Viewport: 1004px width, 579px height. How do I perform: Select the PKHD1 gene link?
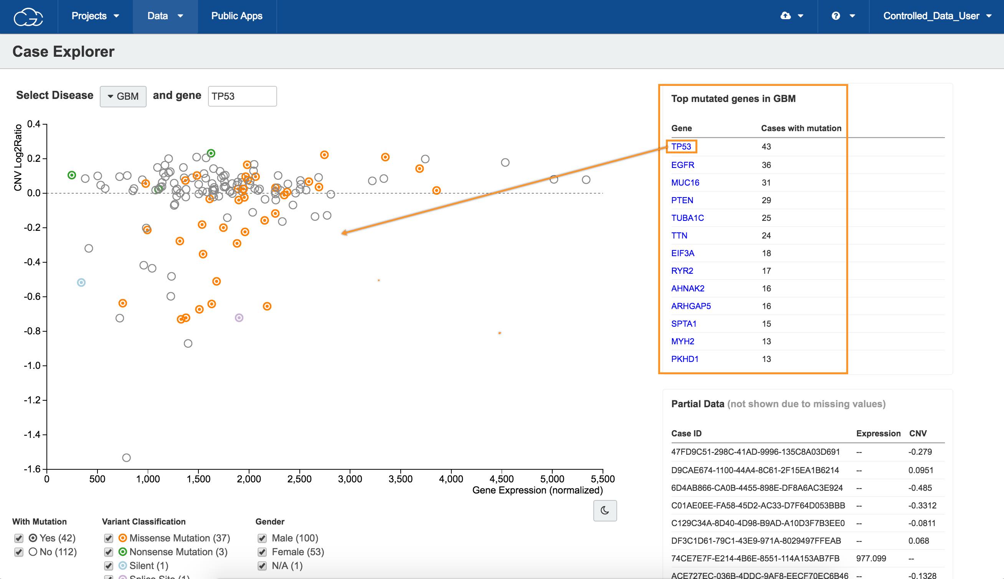(x=684, y=359)
